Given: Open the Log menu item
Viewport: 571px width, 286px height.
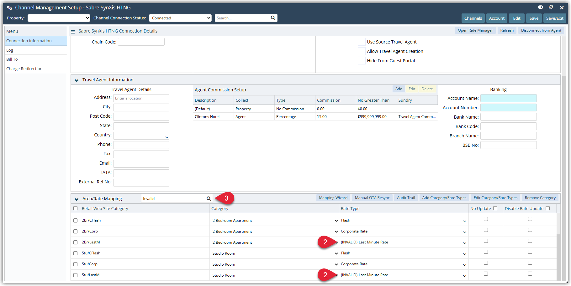Looking at the screenshot, I should tap(36, 50).
